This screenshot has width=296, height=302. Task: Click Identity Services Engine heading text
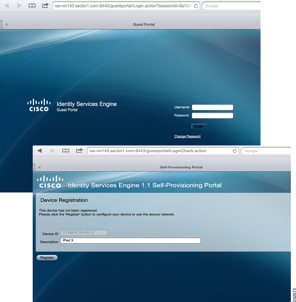click(x=86, y=104)
